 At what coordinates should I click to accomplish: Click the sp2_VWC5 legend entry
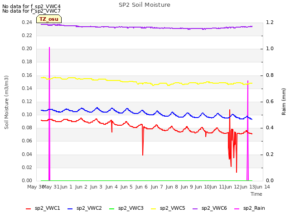tap(168, 208)
